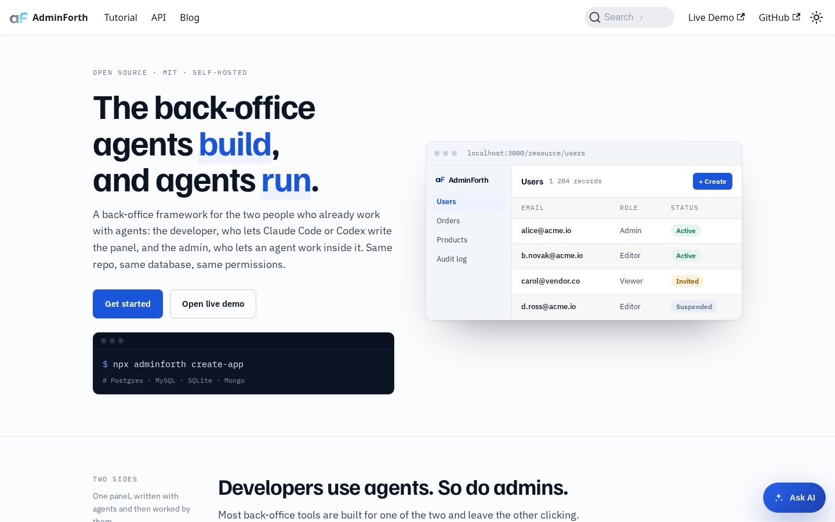The height and width of the screenshot is (522, 835).
Task: Click the AdminForth logo in the navbar
Action: 49,17
